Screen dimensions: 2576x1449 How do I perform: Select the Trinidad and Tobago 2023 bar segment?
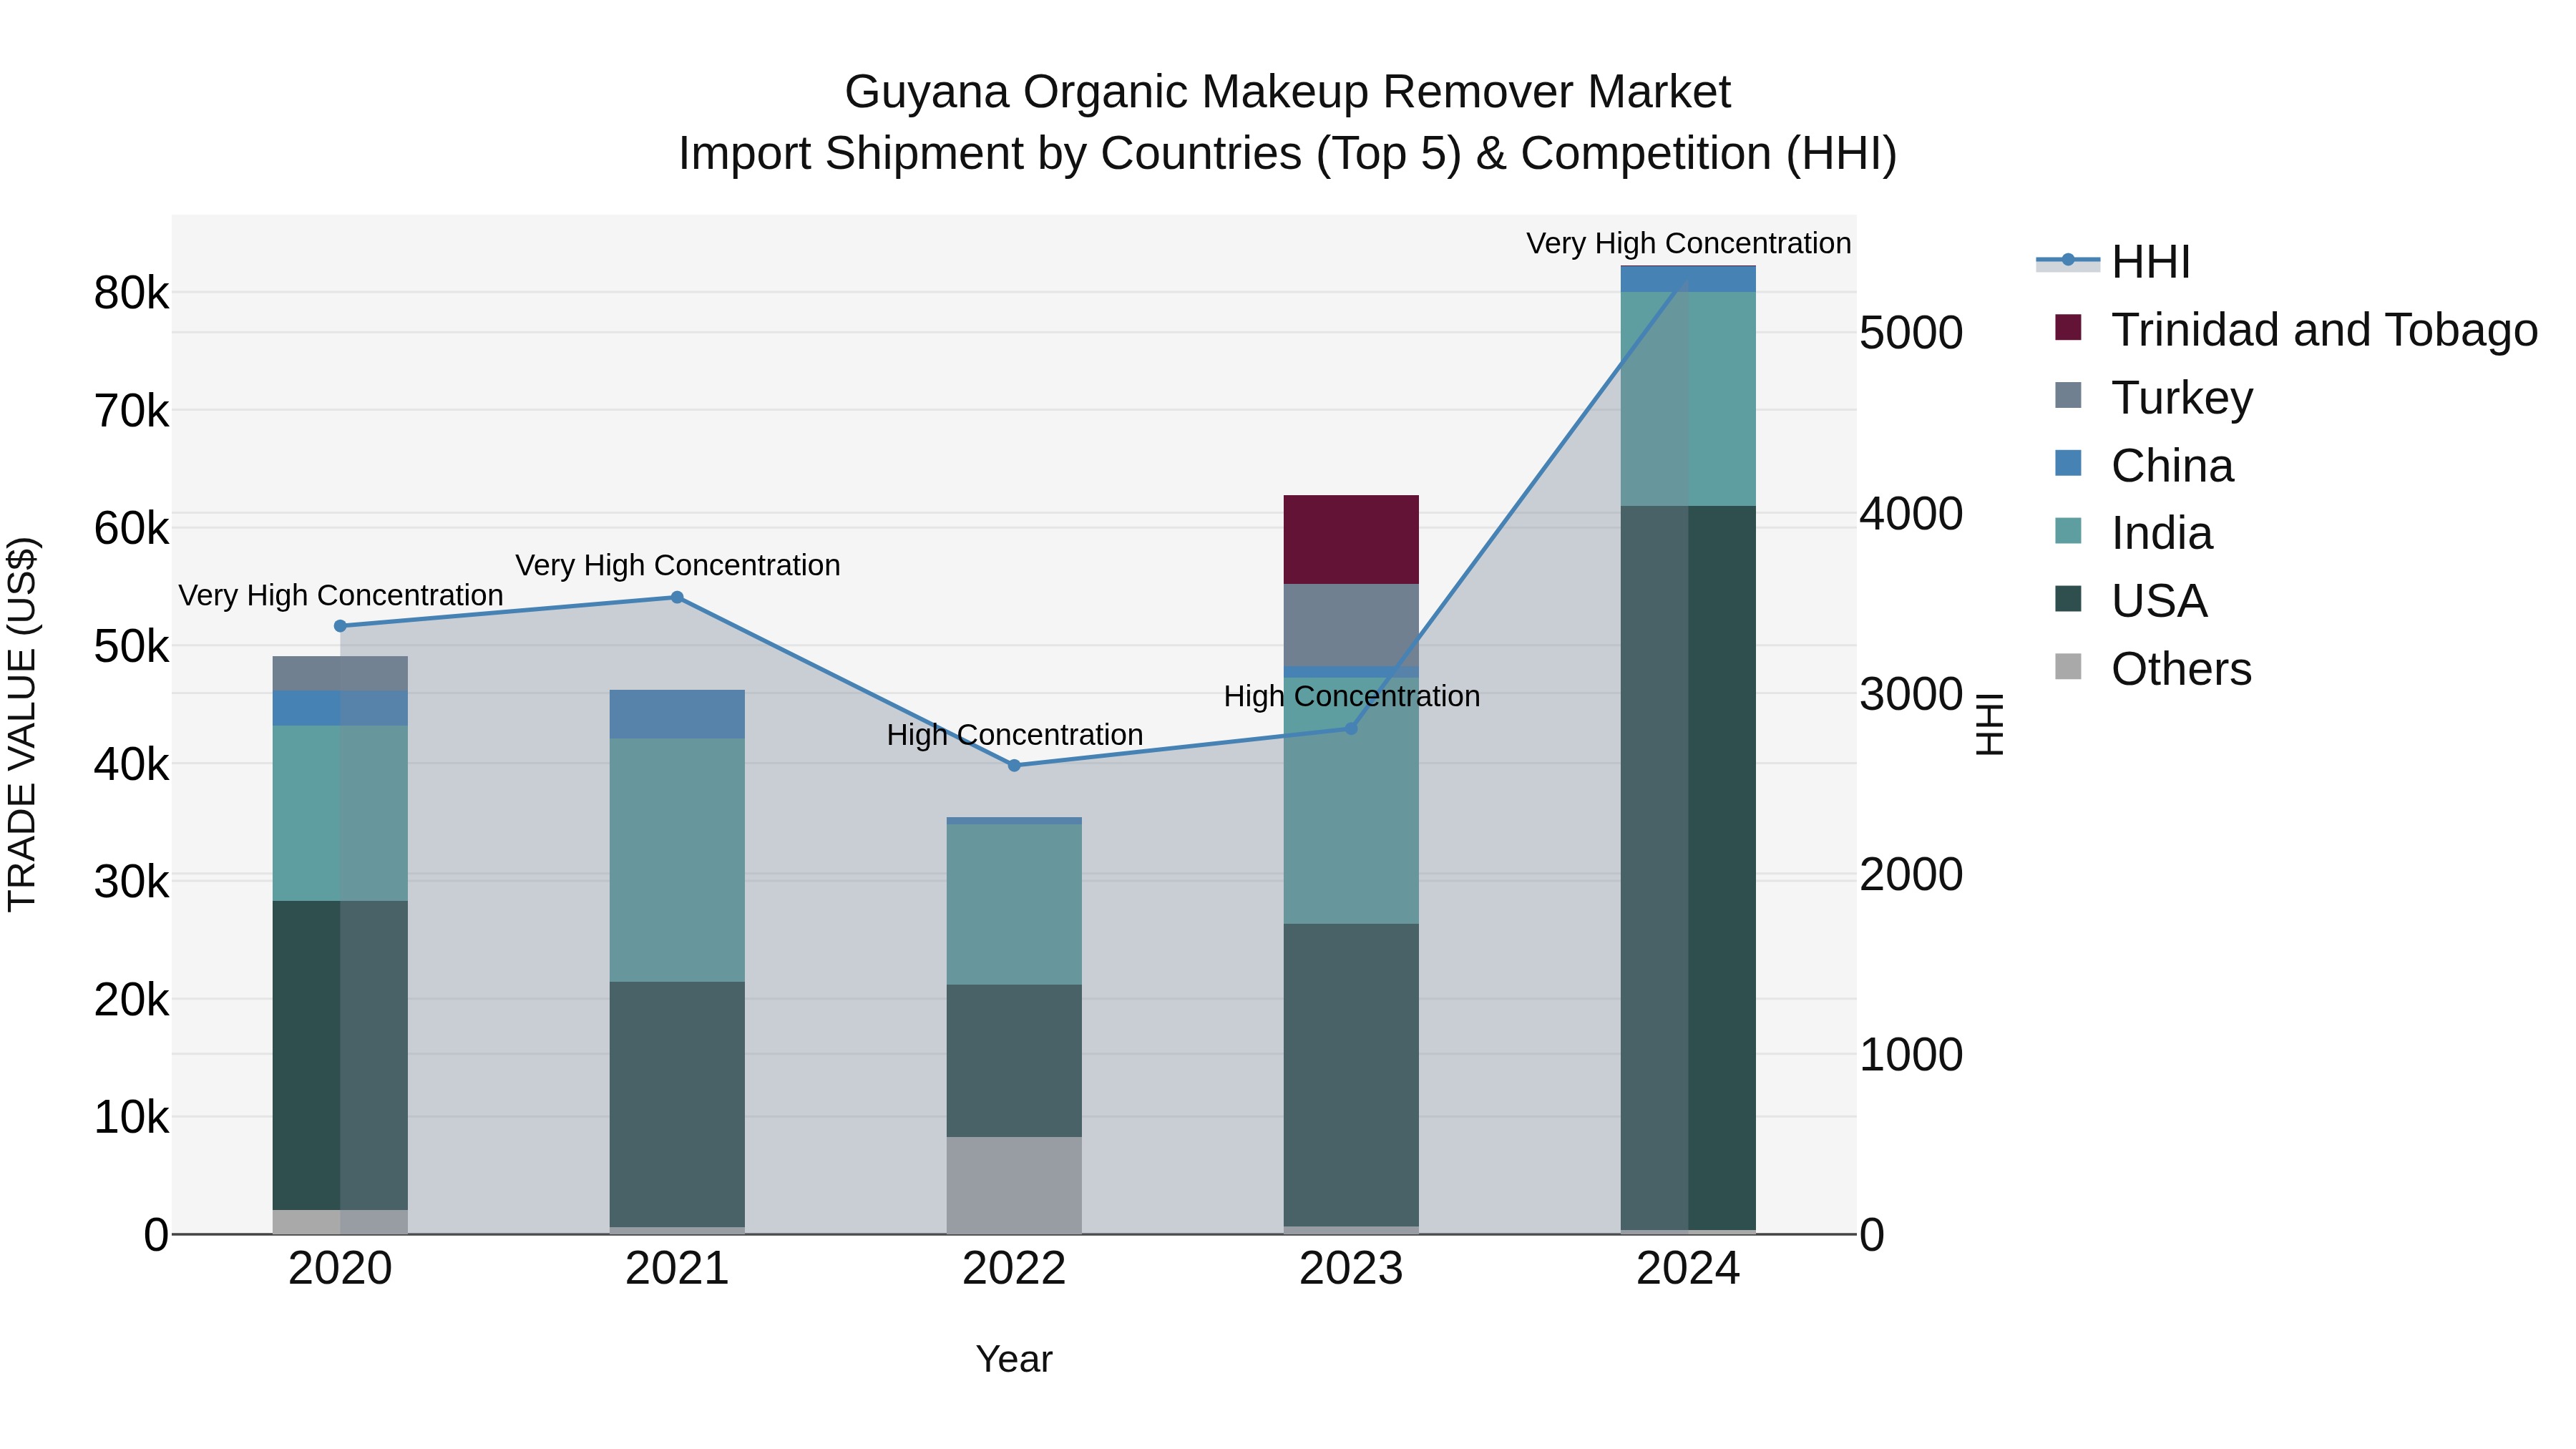tap(1351, 539)
